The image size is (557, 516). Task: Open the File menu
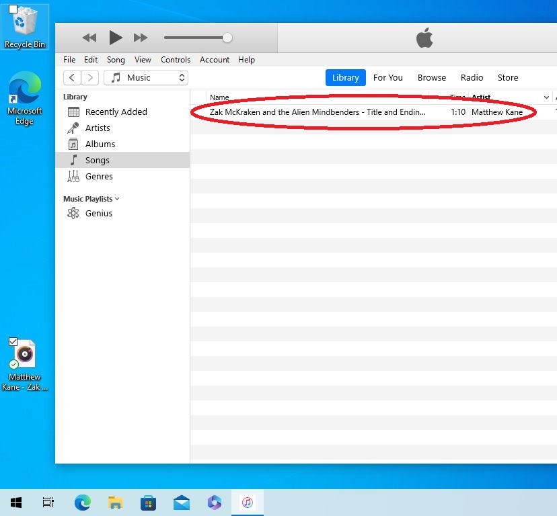coord(69,60)
